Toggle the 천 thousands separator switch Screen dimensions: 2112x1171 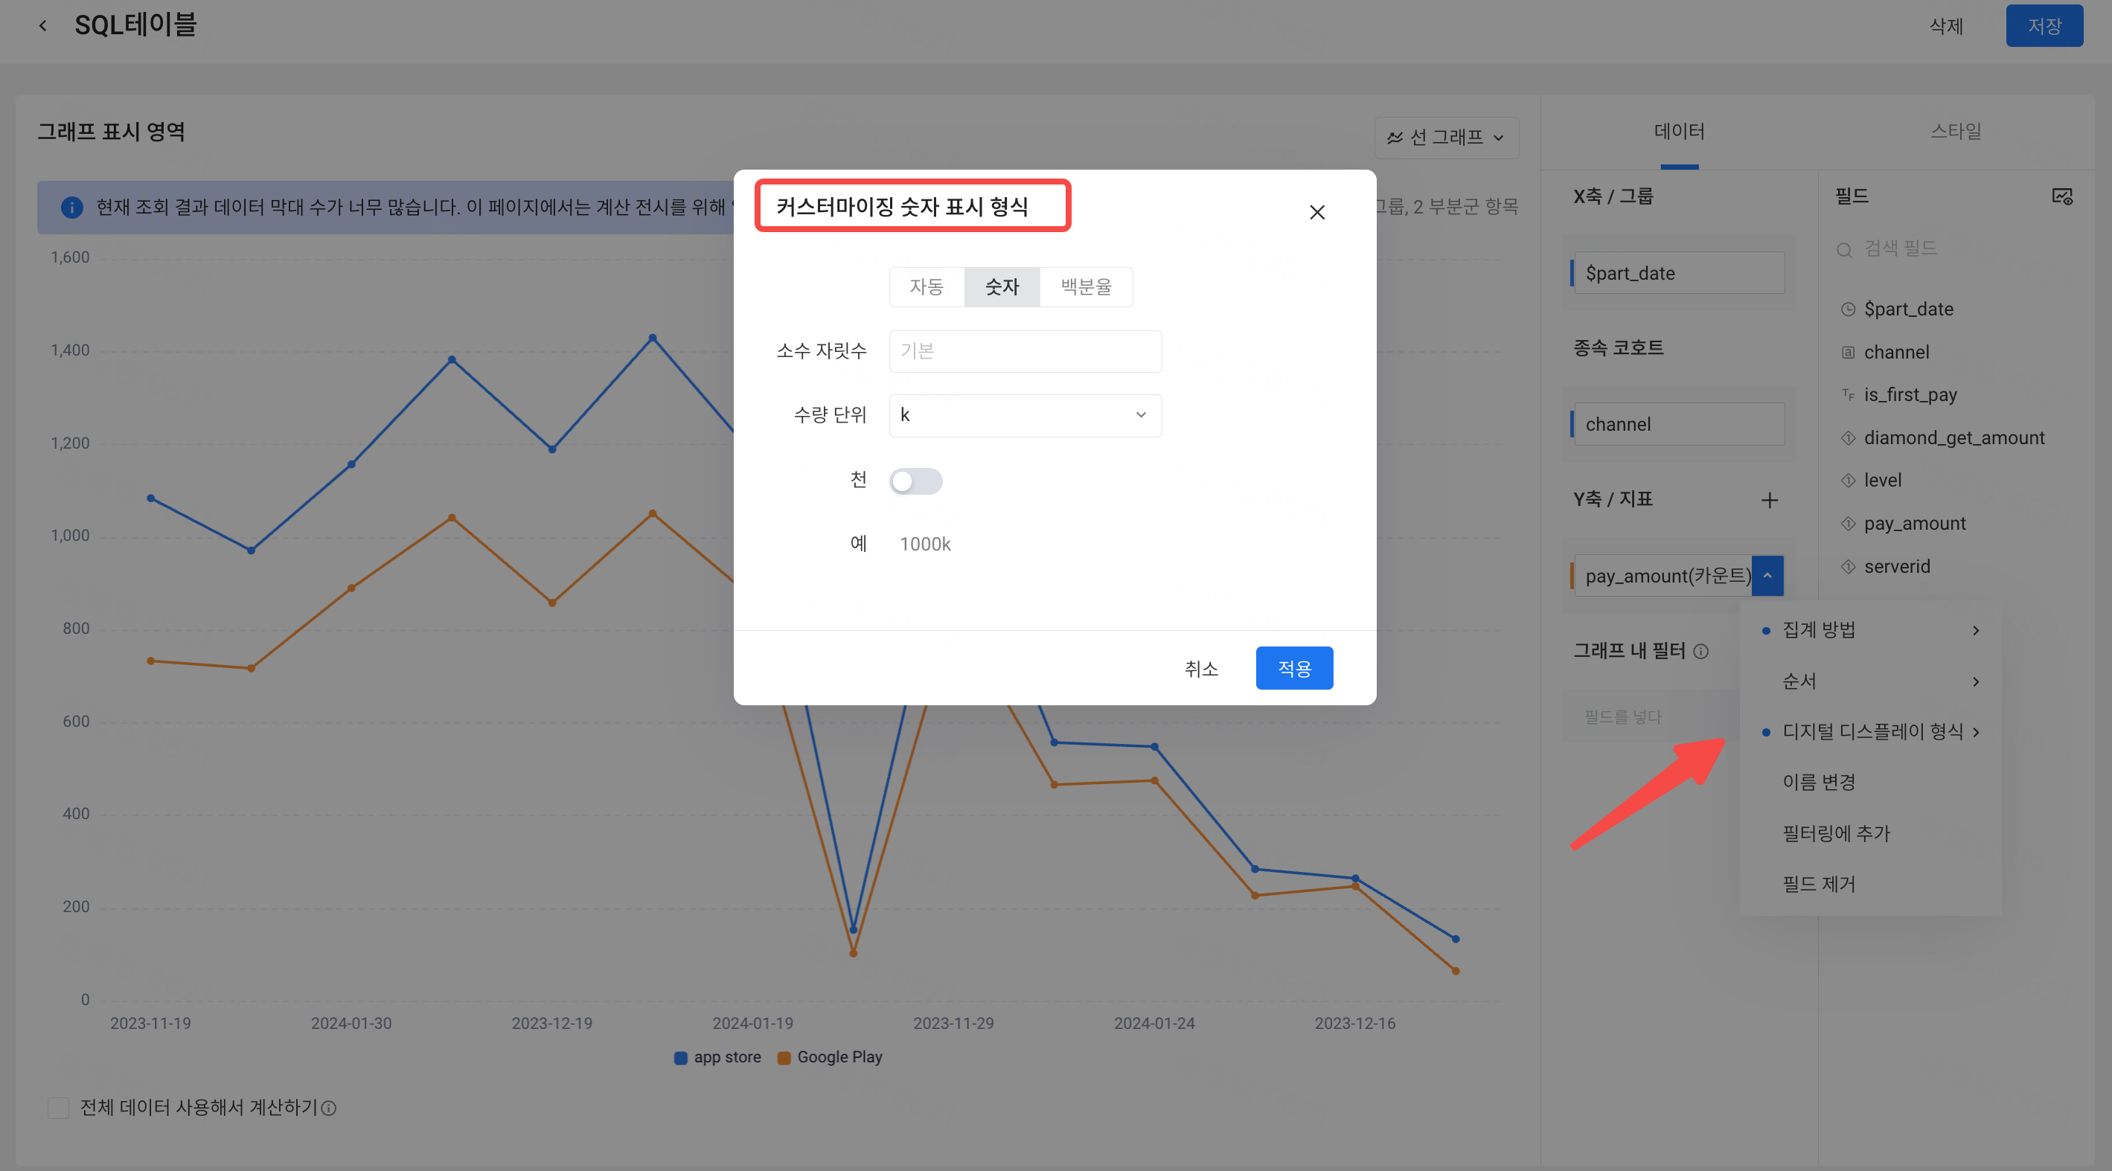tap(915, 481)
